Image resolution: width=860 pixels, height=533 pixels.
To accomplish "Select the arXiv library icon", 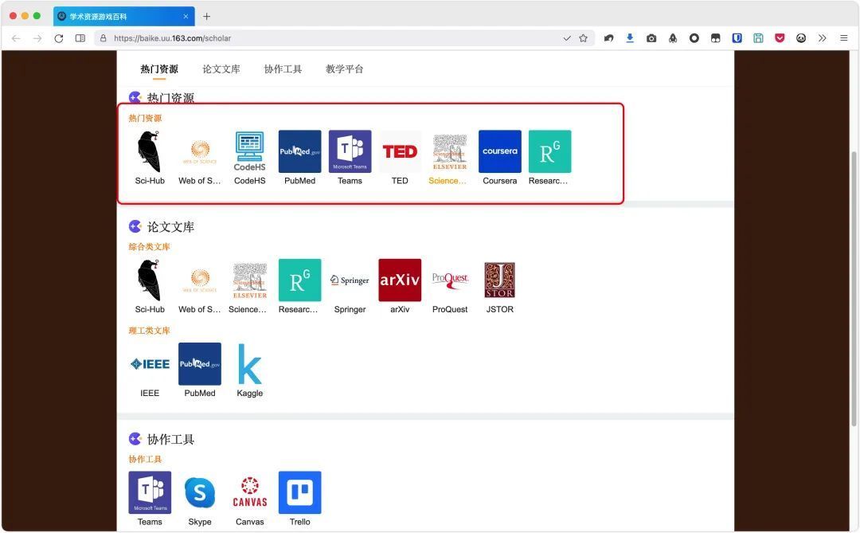I will tap(400, 280).
